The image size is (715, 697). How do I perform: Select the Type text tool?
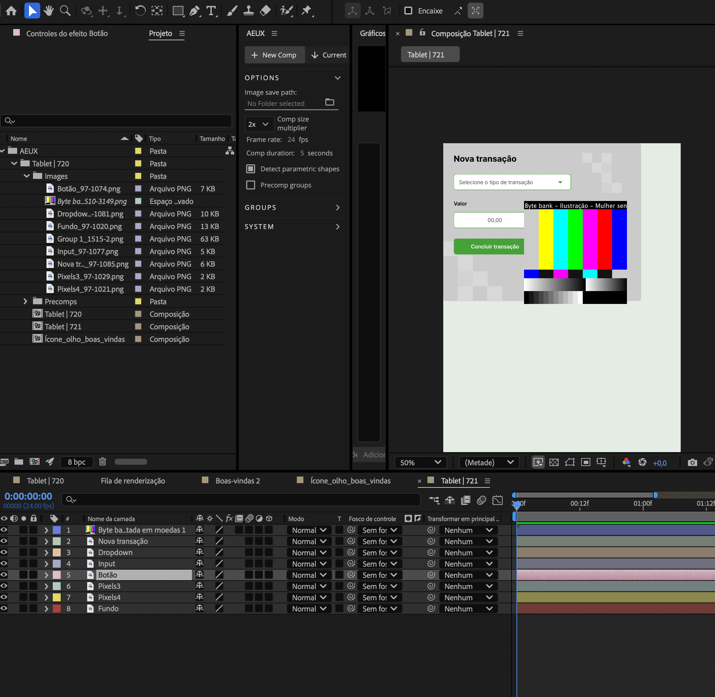(211, 11)
